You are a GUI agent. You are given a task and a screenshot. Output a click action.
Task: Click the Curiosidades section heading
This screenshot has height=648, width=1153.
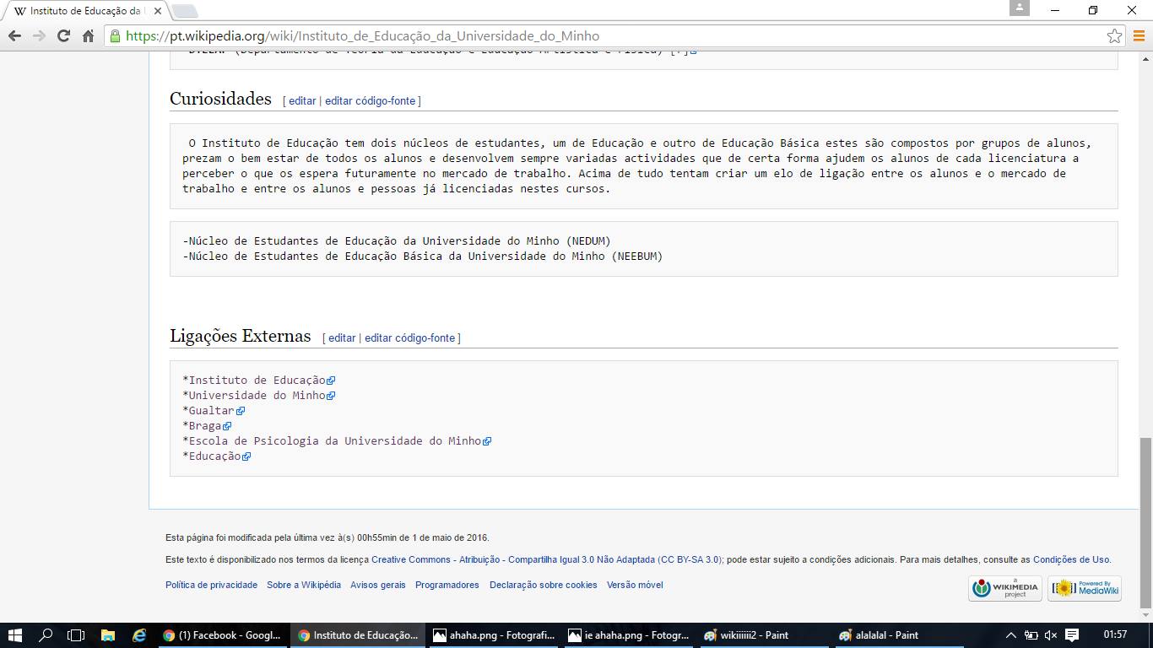[x=220, y=99]
